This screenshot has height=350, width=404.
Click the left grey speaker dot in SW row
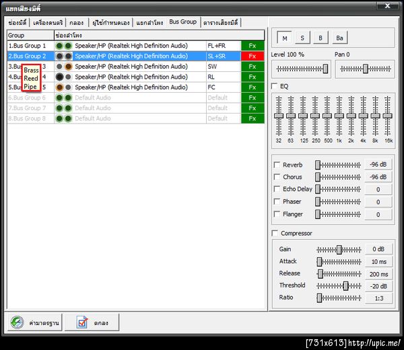pyautogui.click(x=59, y=67)
